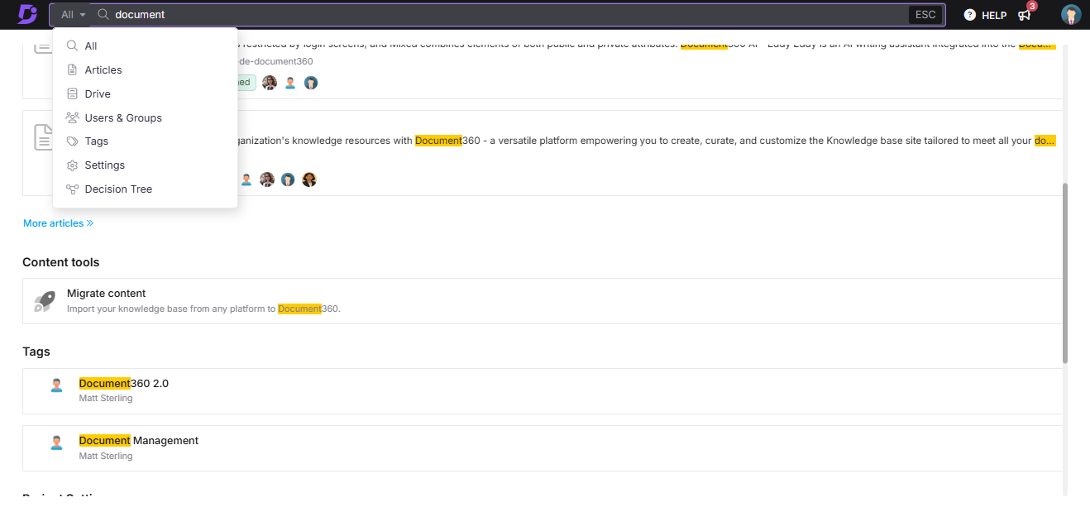The image size is (1090, 512).
Task: Click the 'Import your knowledge base' description text
Action: coord(203,309)
